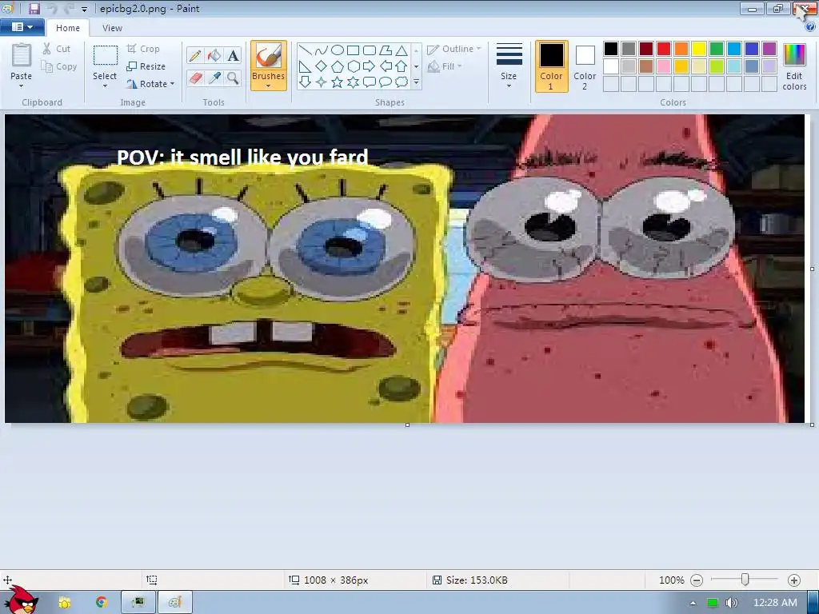This screenshot has height=614, width=819.
Task: Pick the yellow color swatch
Action: pyautogui.click(x=699, y=49)
